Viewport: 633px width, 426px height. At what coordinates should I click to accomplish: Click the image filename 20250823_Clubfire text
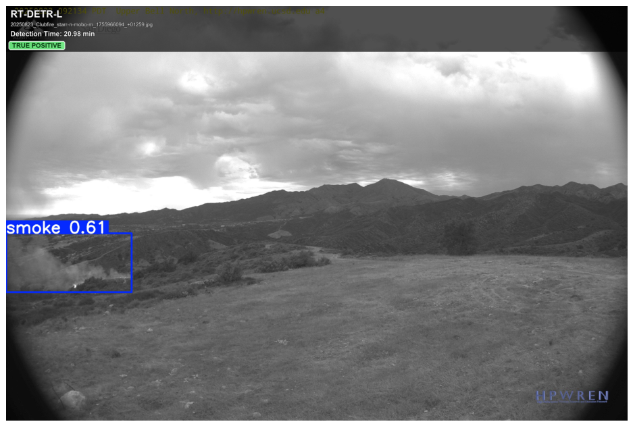tap(82, 24)
